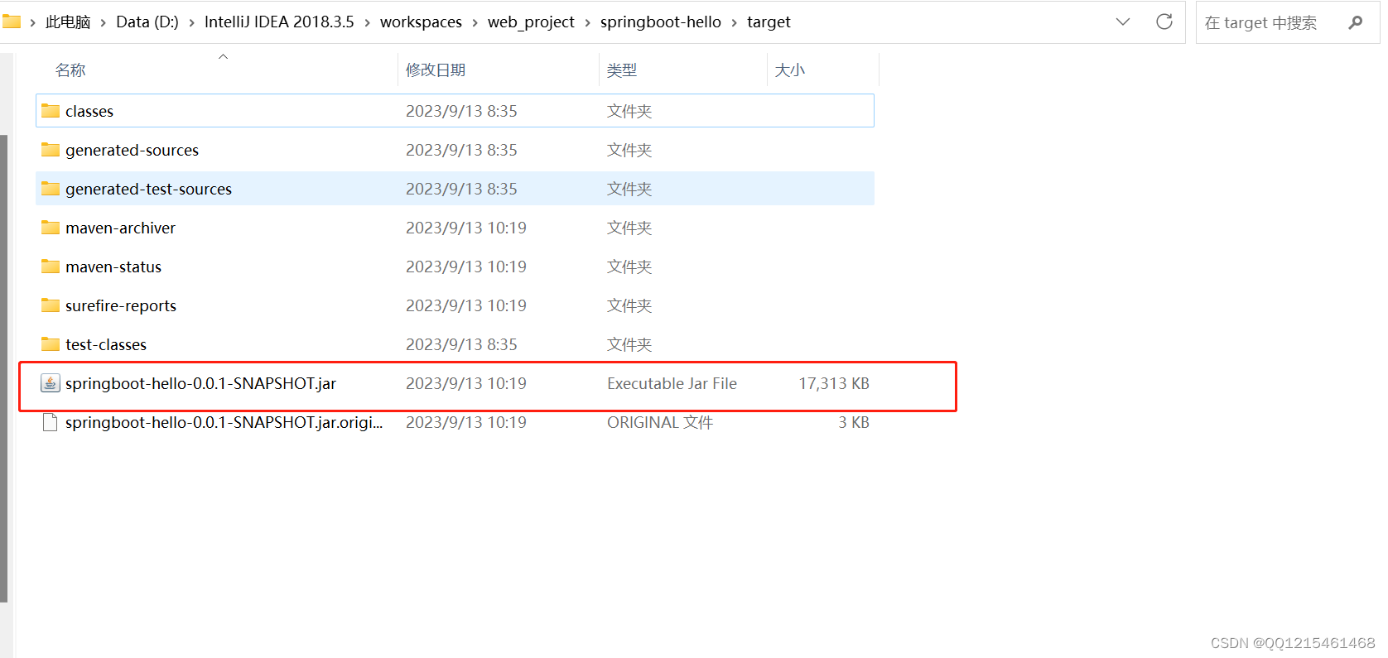Select springboot-hello-0.0.1-SNAPSHOT.jar.origi... file name
The height and width of the screenshot is (658, 1388).
pos(224,422)
